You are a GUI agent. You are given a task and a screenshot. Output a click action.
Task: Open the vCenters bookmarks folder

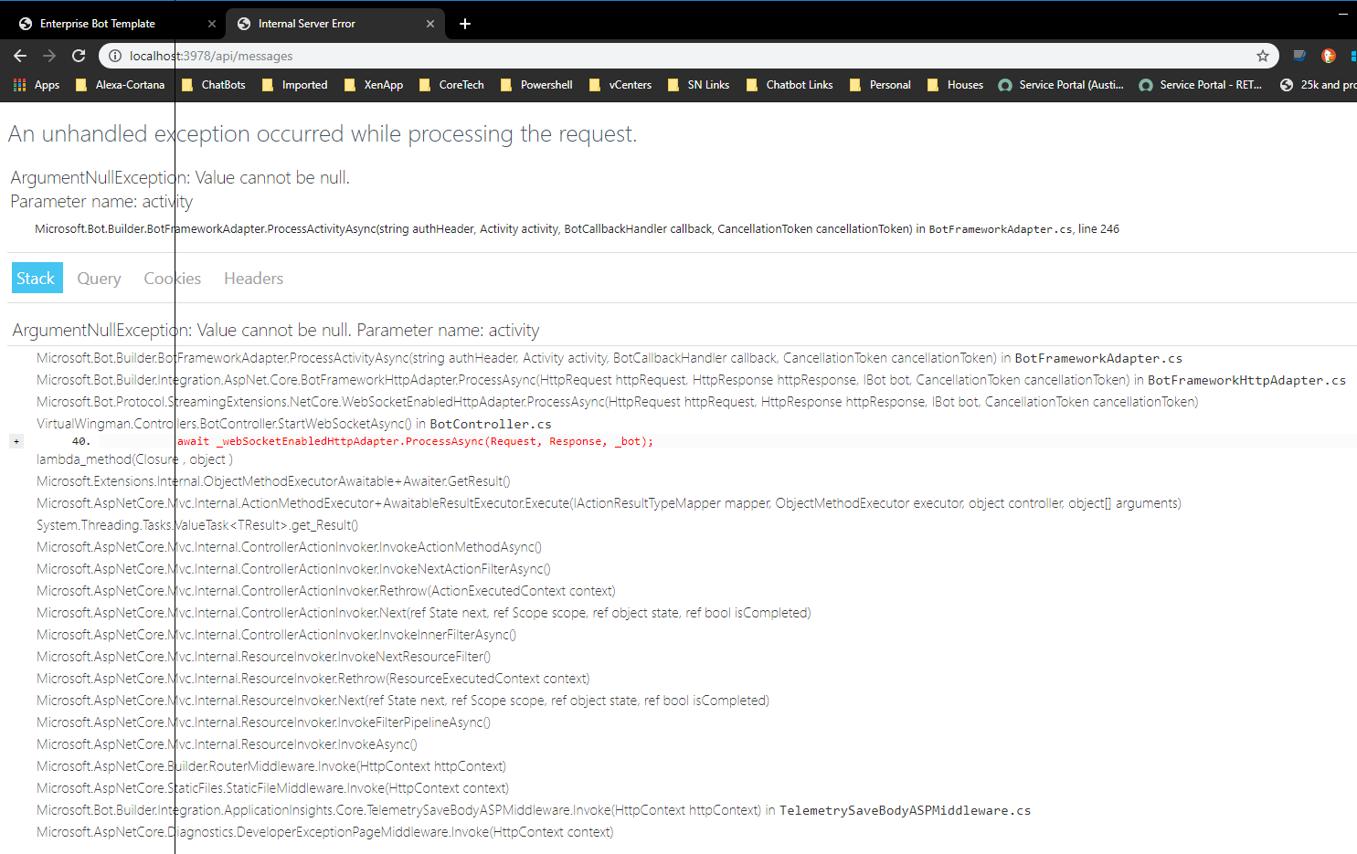click(x=631, y=85)
